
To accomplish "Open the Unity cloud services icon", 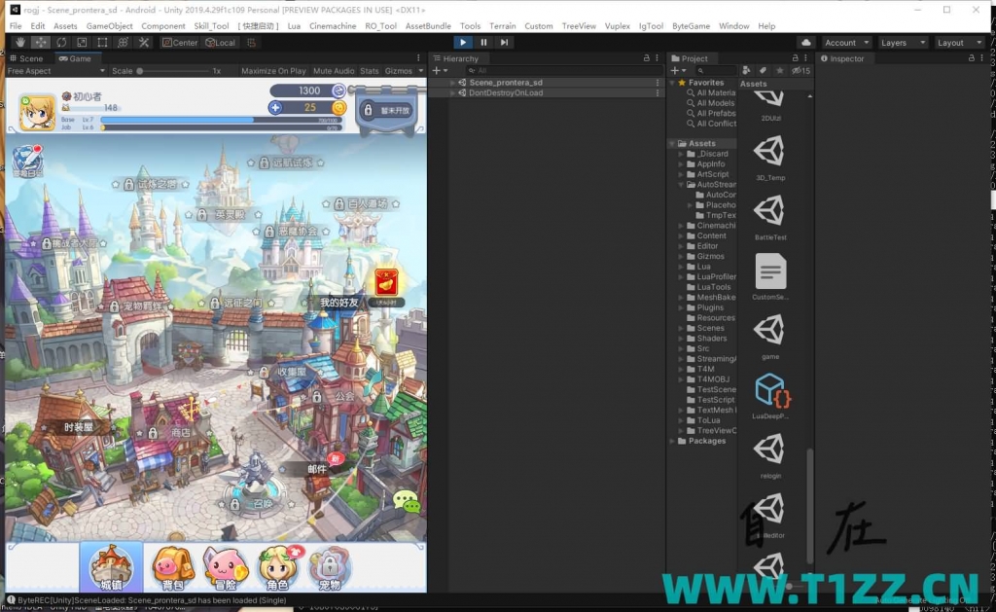I will pyautogui.click(x=805, y=43).
